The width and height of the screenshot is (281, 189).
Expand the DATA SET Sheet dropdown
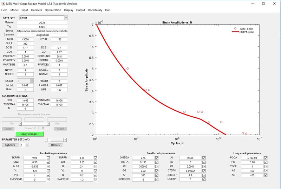coord(66,18)
